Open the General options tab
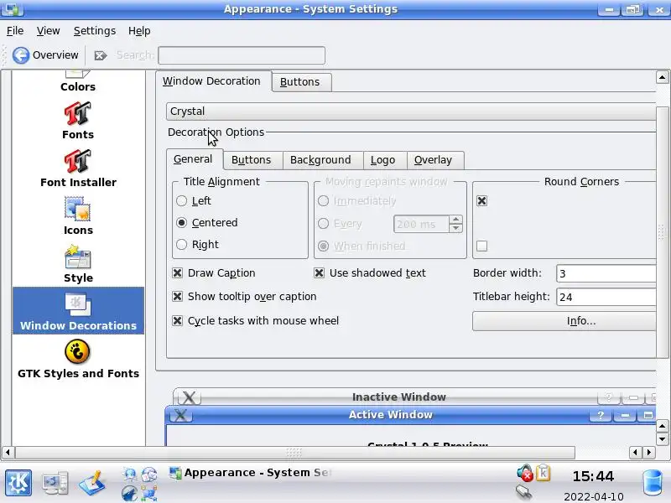 195,159
